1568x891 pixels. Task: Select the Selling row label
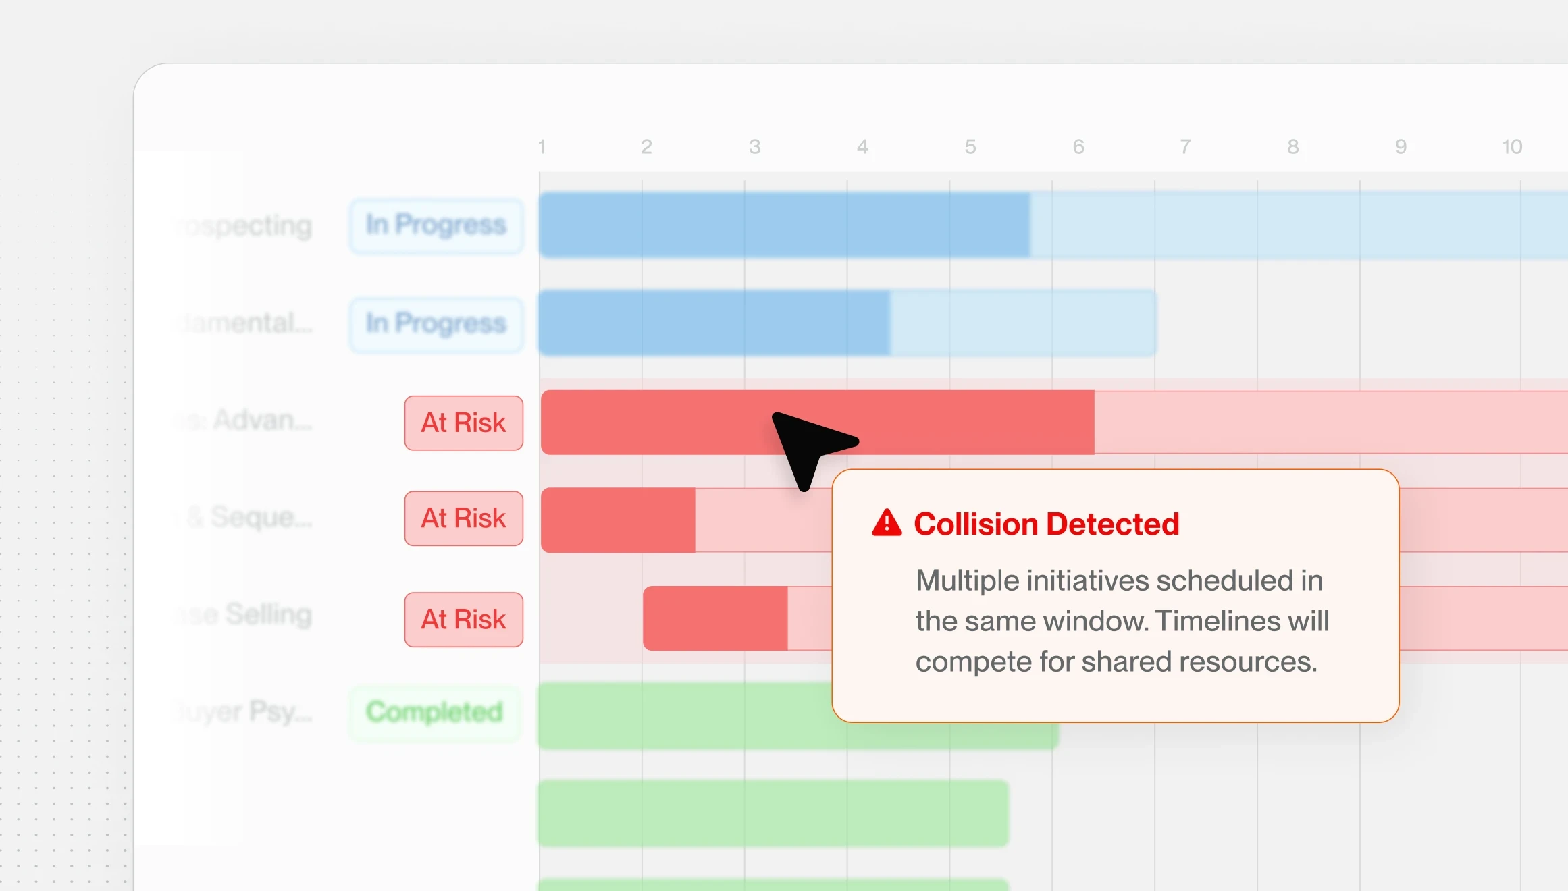coord(244,615)
